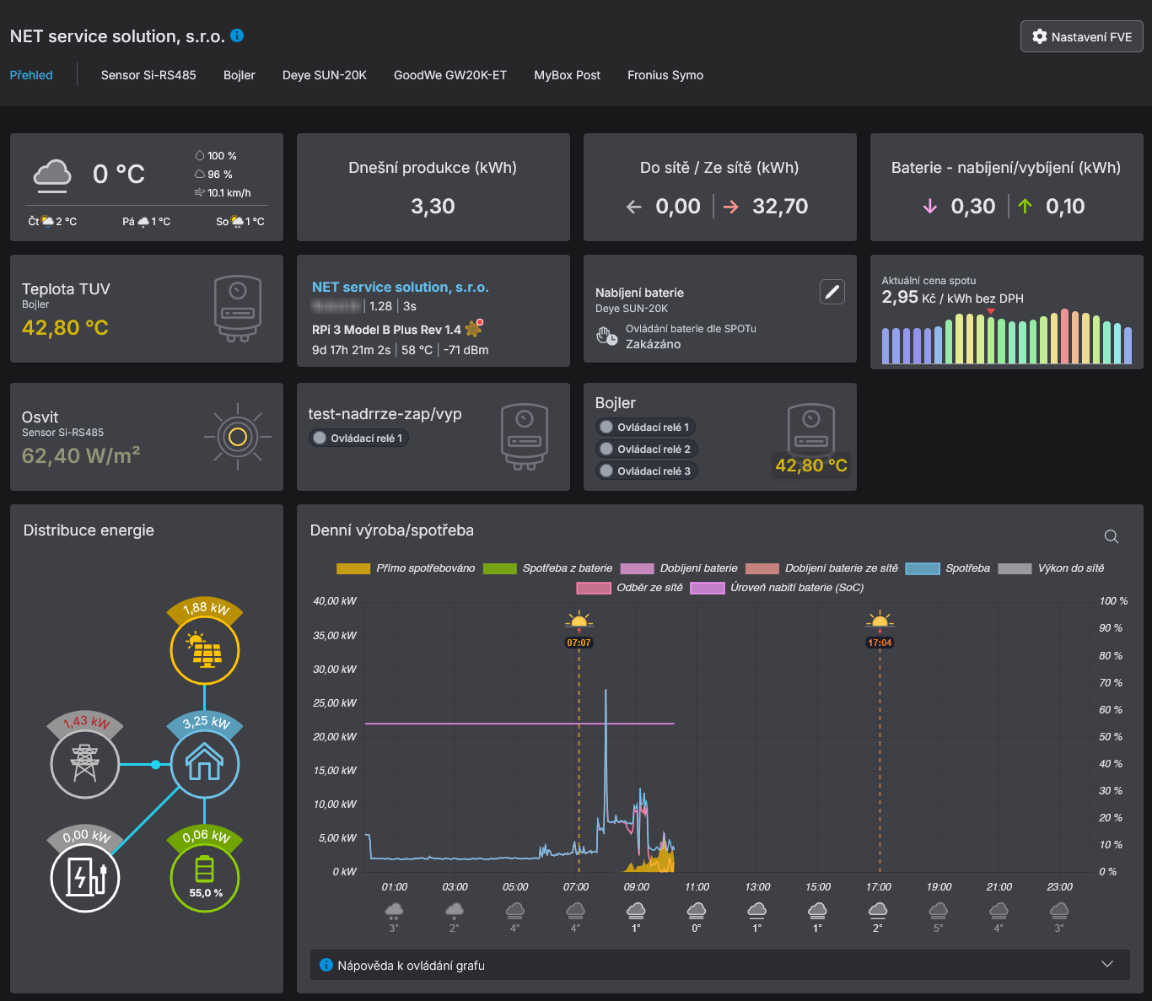Viewport: 1152px width, 1001px height.
Task: Toggle Přímo spotřebováno legend entry
Action: [406, 568]
